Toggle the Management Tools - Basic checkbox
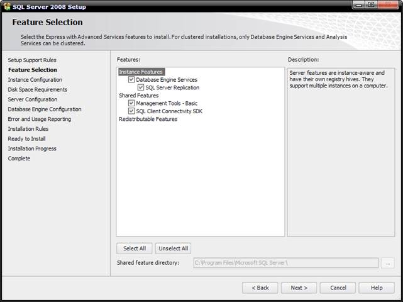Screen dimensions: 403x302 click(x=131, y=103)
